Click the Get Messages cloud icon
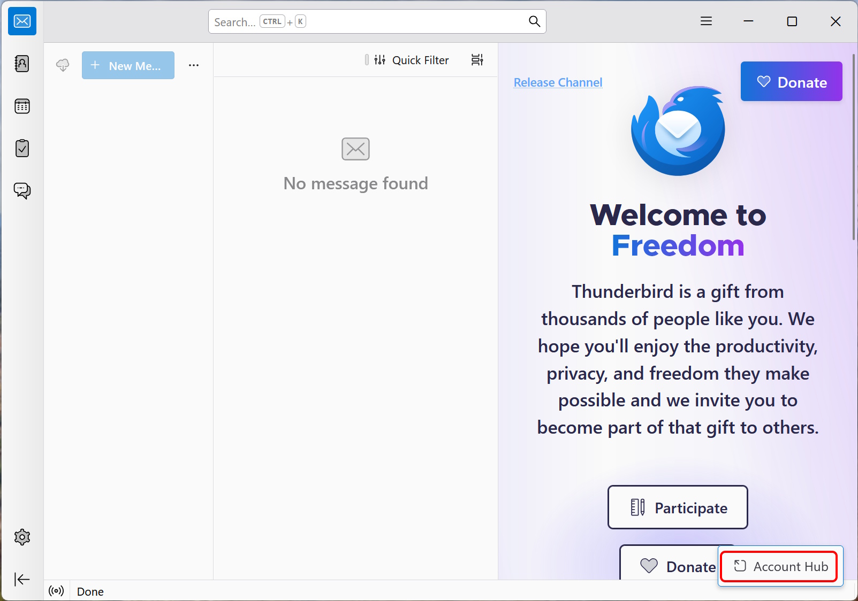Image resolution: width=858 pixels, height=601 pixels. (63, 65)
